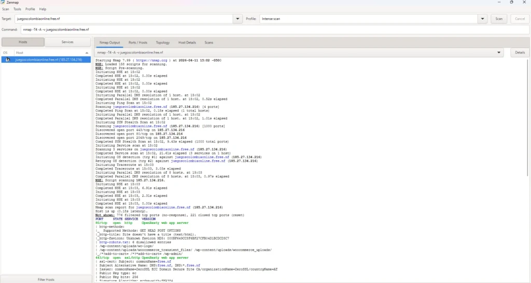Open the Topology tab
The height and width of the screenshot is (283, 531).
pos(162,43)
